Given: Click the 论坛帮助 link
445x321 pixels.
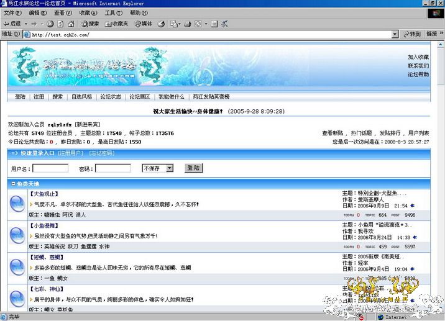Looking at the screenshot, I should 418,75.
